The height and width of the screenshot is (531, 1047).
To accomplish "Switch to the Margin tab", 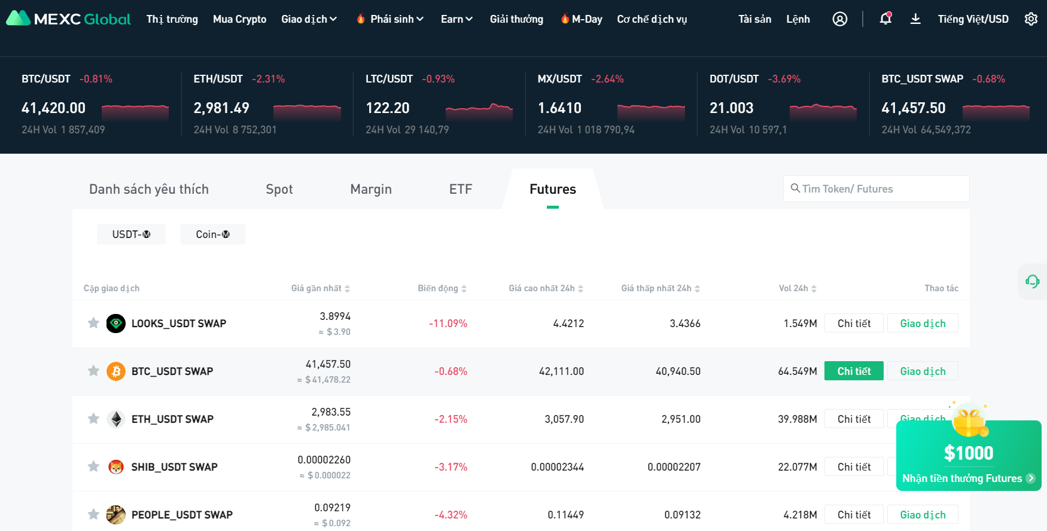I will click(x=371, y=190).
